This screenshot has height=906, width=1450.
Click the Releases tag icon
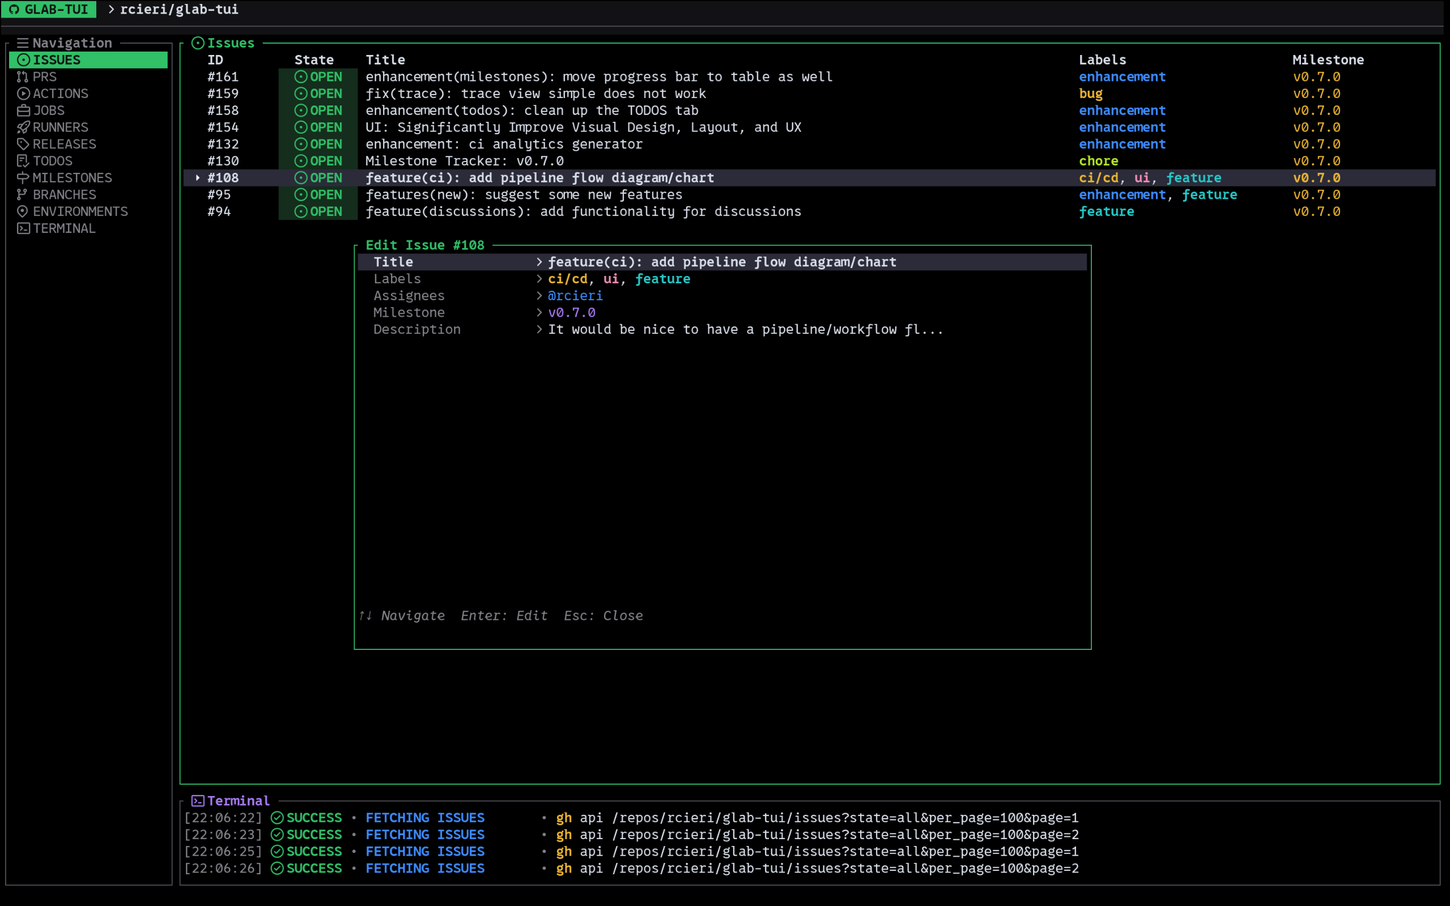click(x=23, y=144)
